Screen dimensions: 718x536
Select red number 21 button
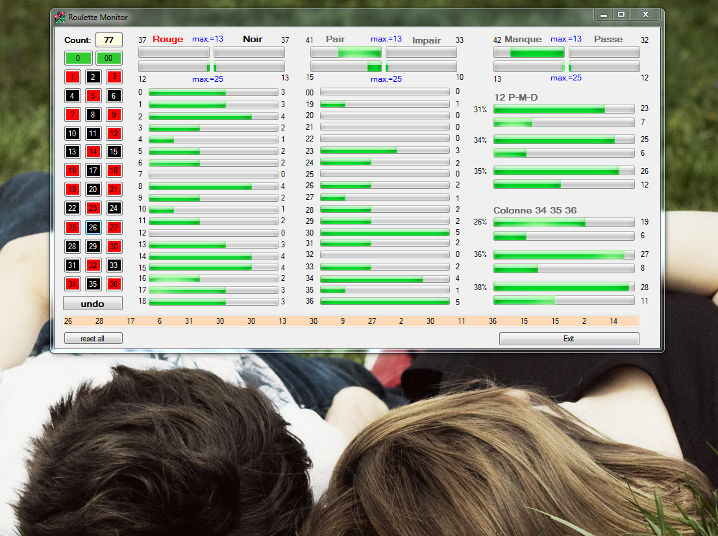click(114, 189)
